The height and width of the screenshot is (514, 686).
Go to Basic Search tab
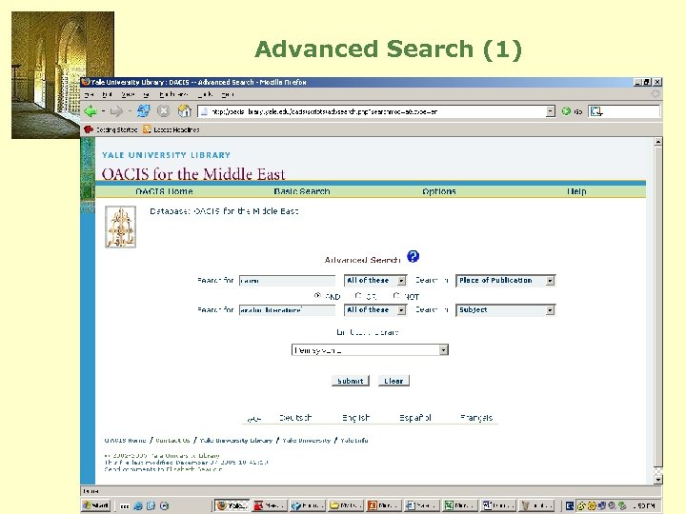coord(302,191)
